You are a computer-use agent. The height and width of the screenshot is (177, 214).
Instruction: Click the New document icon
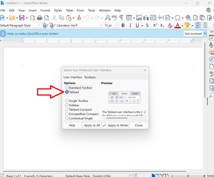[2, 18]
